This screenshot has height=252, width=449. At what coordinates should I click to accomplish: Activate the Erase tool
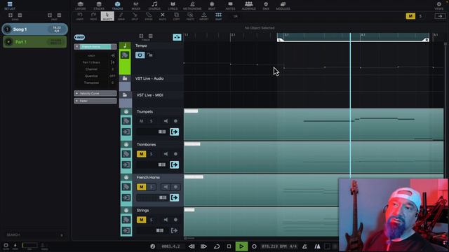click(x=149, y=16)
